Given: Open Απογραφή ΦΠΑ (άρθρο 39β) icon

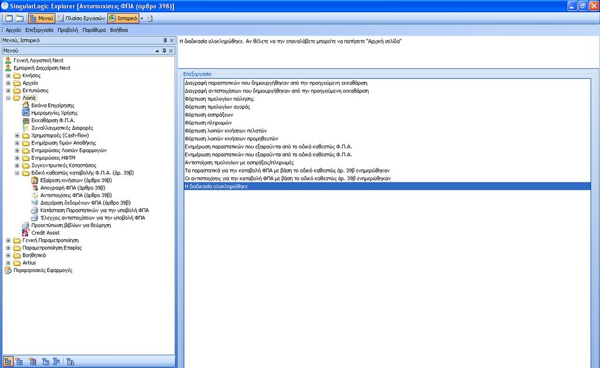Looking at the screenshot, I should click(x=35, y=188).
